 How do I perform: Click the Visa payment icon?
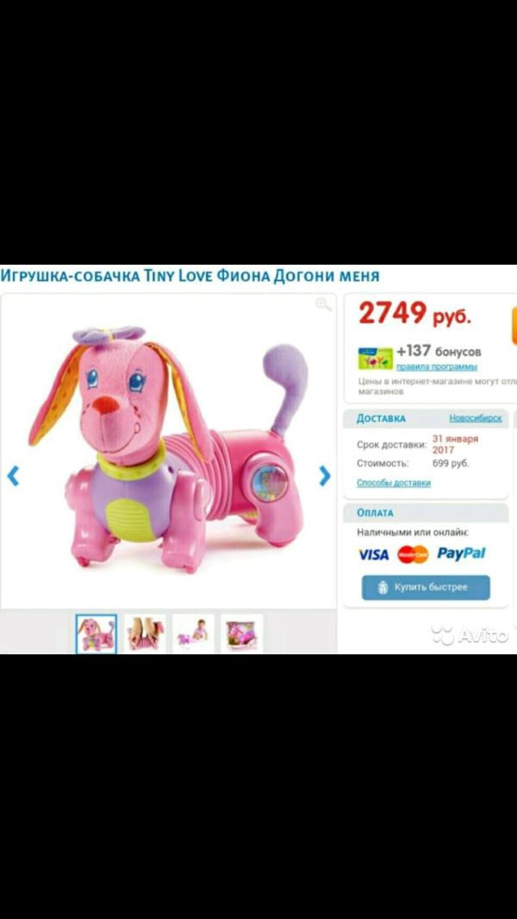pyautogui.click(x=373, y=553)
